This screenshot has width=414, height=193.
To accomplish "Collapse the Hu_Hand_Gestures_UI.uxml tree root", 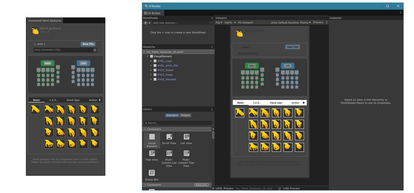I will coord(145,52).
